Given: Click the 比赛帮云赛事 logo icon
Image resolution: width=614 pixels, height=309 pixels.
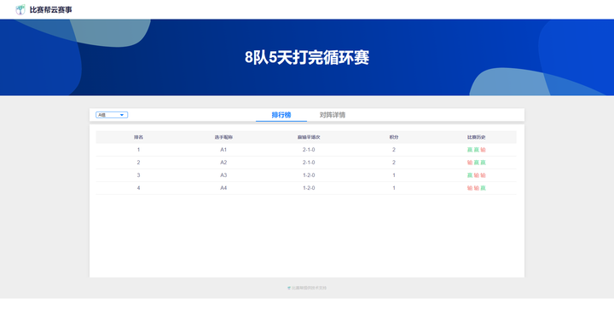Looking at the screenshot, I should [x=20, y=9].
